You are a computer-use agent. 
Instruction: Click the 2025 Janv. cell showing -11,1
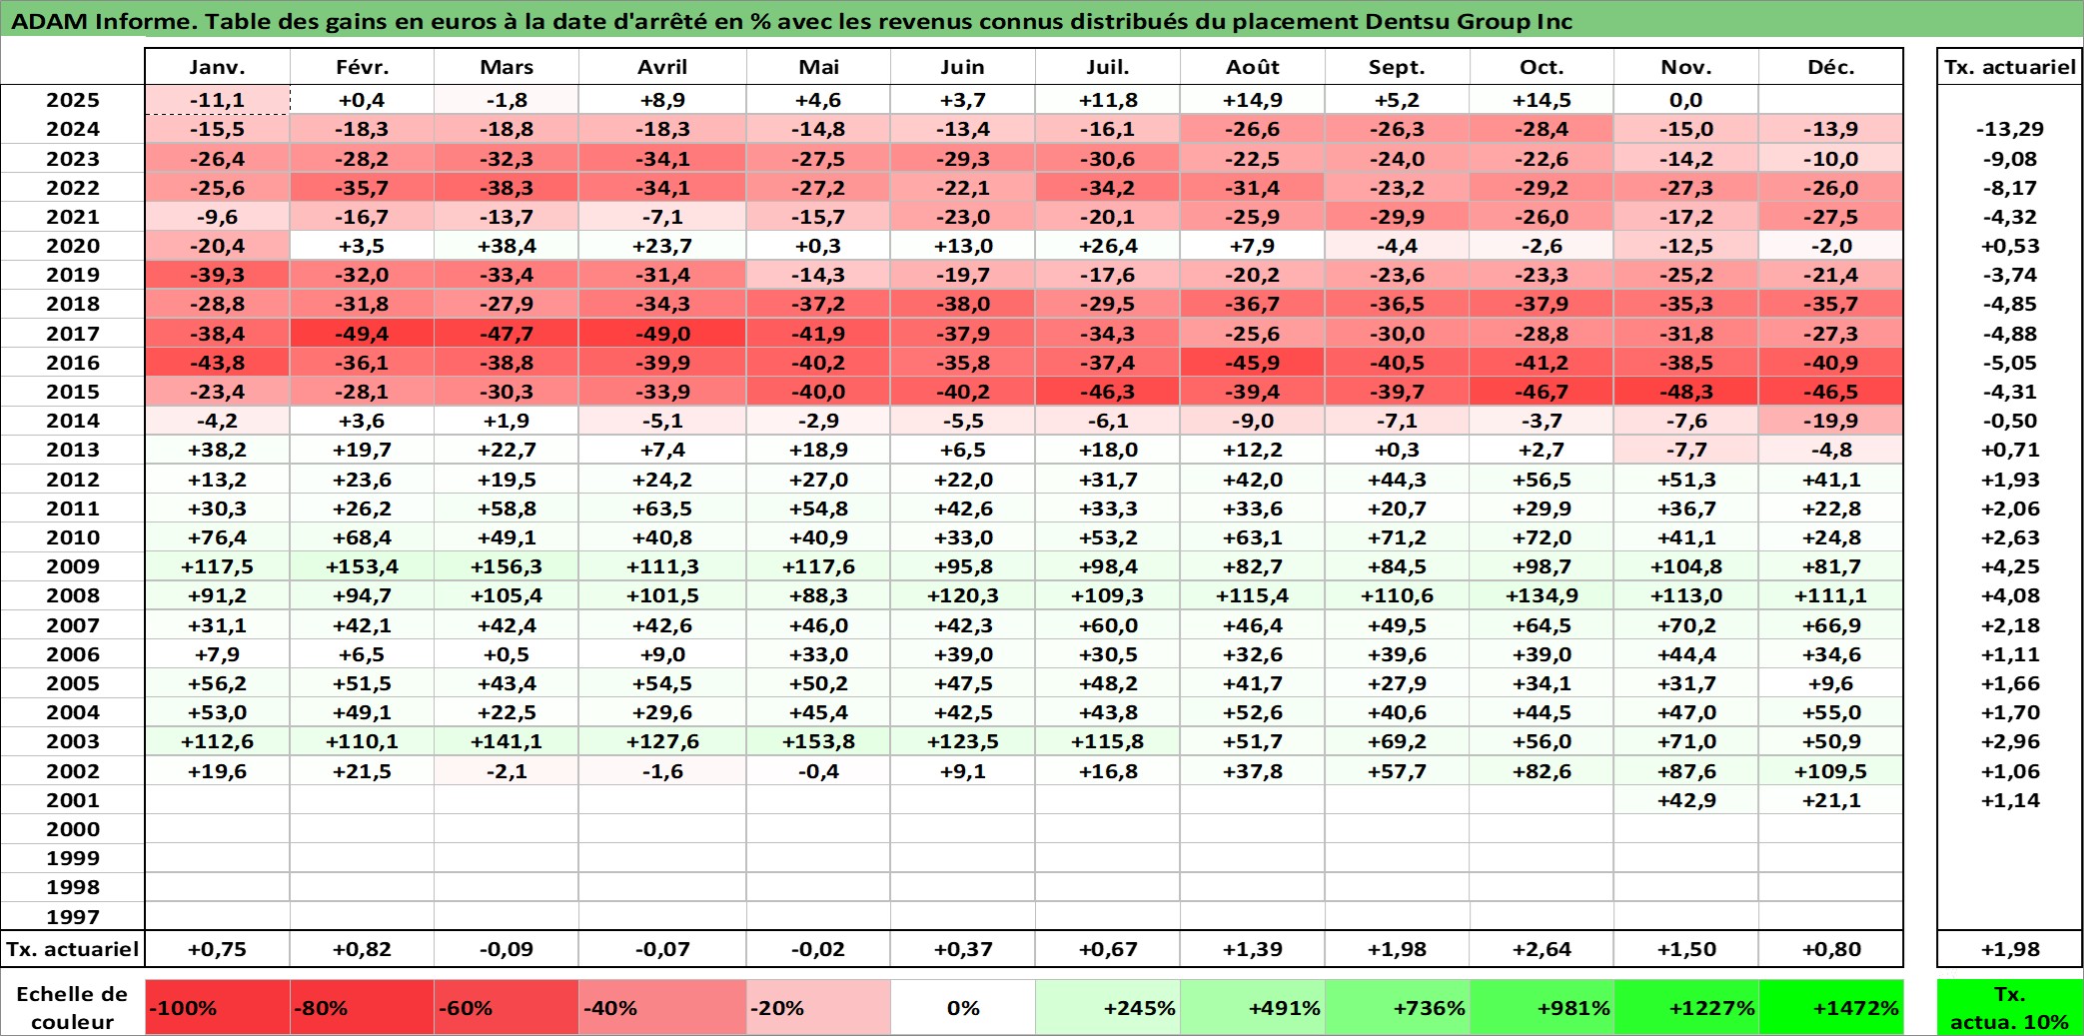click(x=217, y=100)
